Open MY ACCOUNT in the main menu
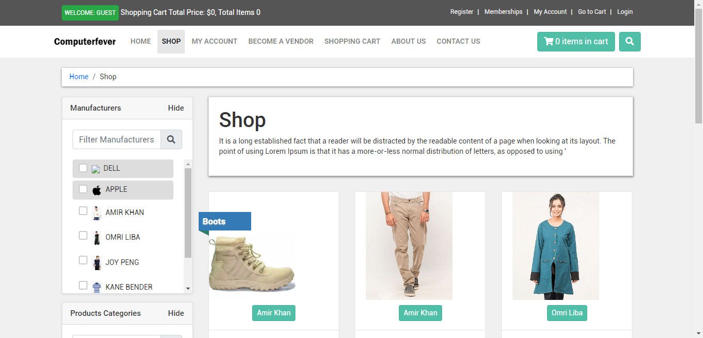The image size is (703, 338). pyautogui.click(x=215, y=42)
